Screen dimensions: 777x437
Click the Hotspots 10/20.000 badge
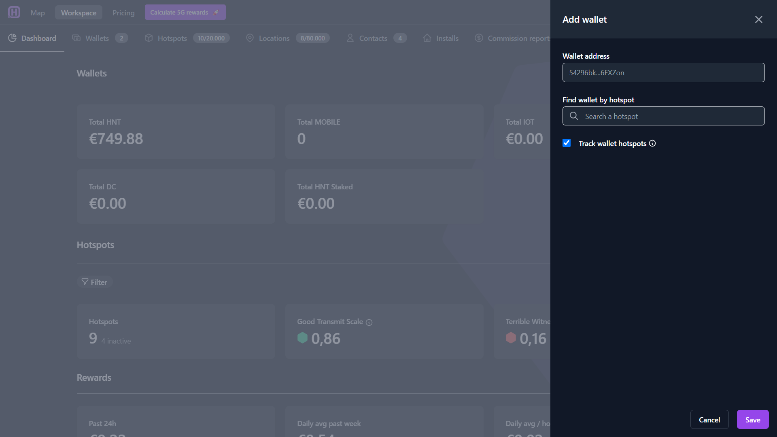pyautogui.click(x=211, y=38)
